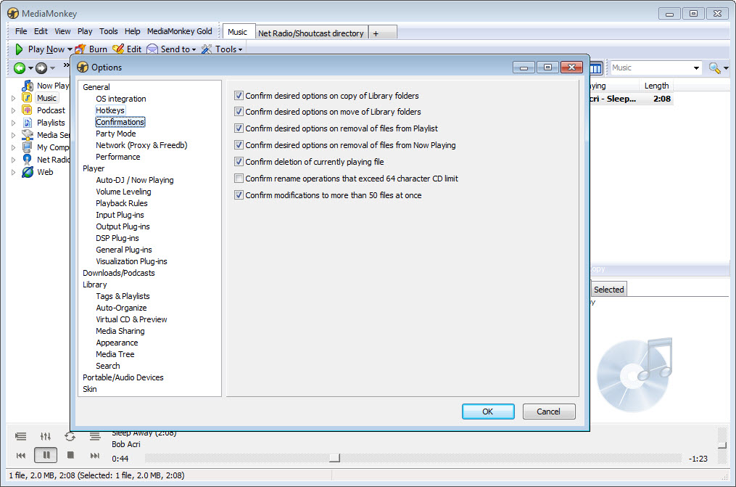This screenshot has width=736, height=487.
Task: Expand the Podcast node in media tree
Action: pyautogui.click(x=13, y=110)
